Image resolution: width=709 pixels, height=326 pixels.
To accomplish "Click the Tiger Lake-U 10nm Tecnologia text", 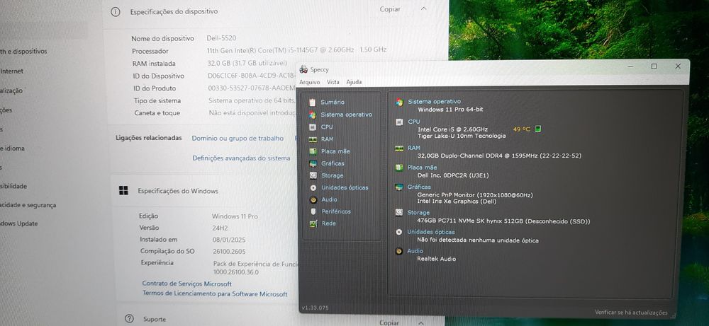I will [462, 136].
